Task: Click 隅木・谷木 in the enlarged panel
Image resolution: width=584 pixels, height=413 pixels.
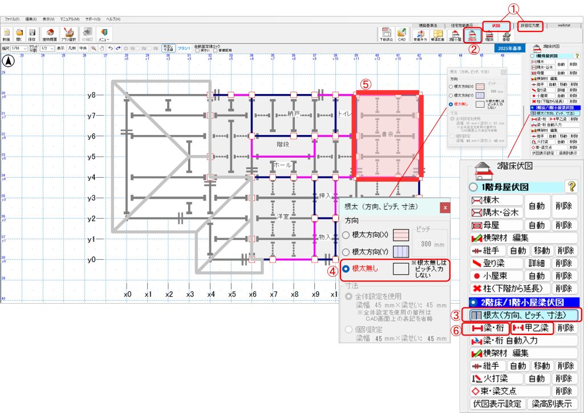Action: click(x=496, y=212)
